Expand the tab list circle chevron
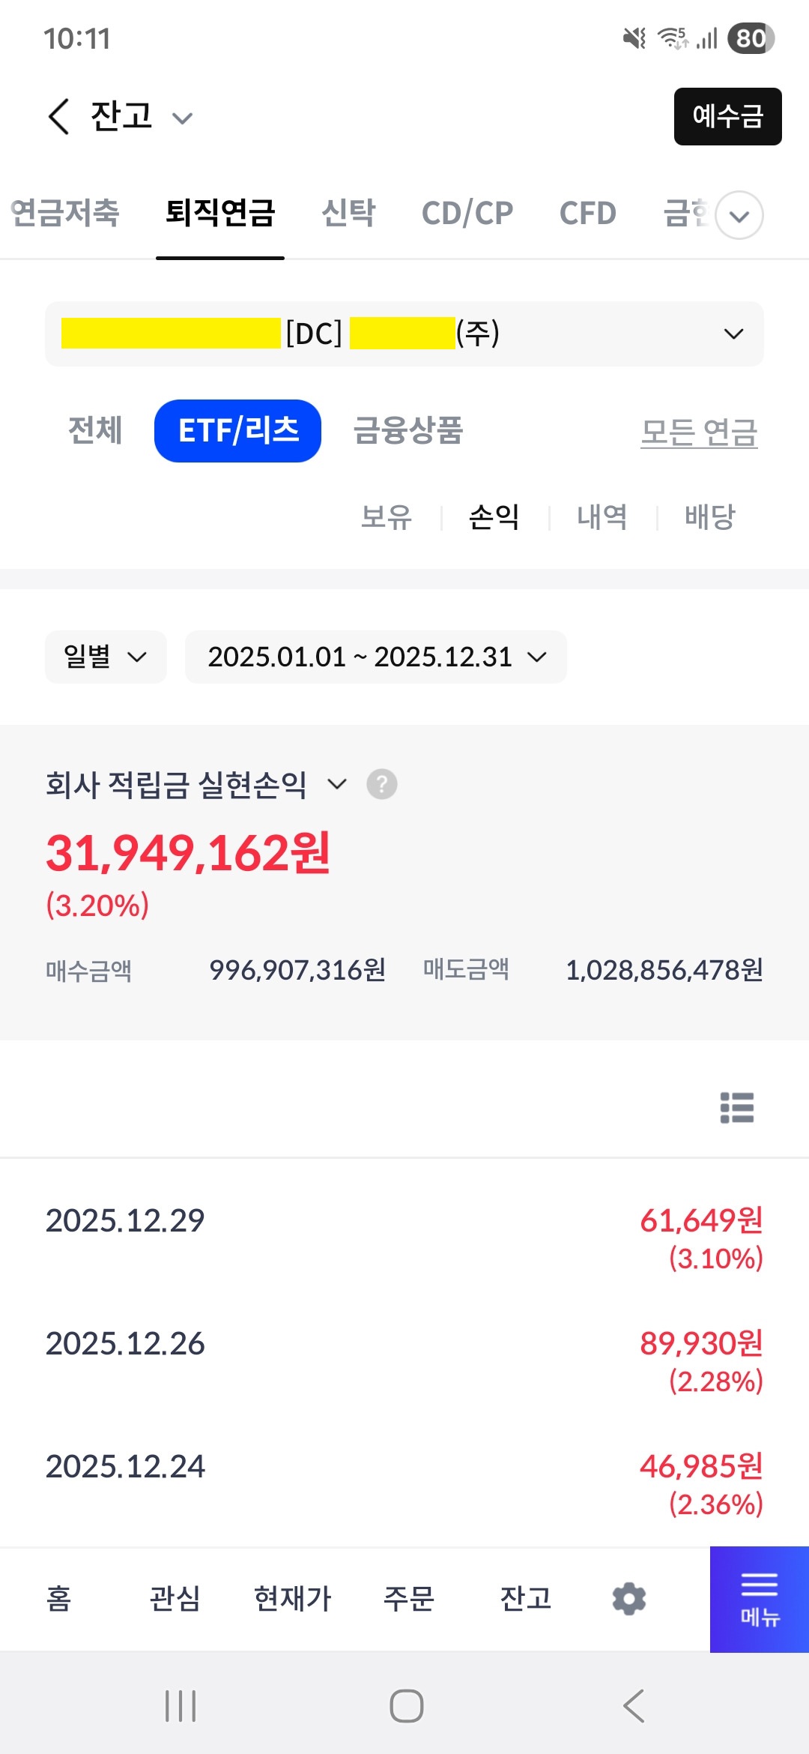Screen dimensions: 809x1754 point(739,215)
